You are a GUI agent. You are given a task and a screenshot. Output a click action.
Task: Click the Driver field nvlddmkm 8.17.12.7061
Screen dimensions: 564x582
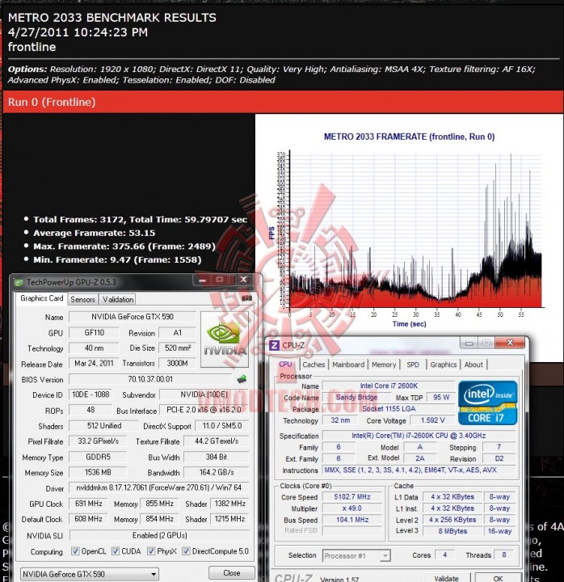[159, 487]
